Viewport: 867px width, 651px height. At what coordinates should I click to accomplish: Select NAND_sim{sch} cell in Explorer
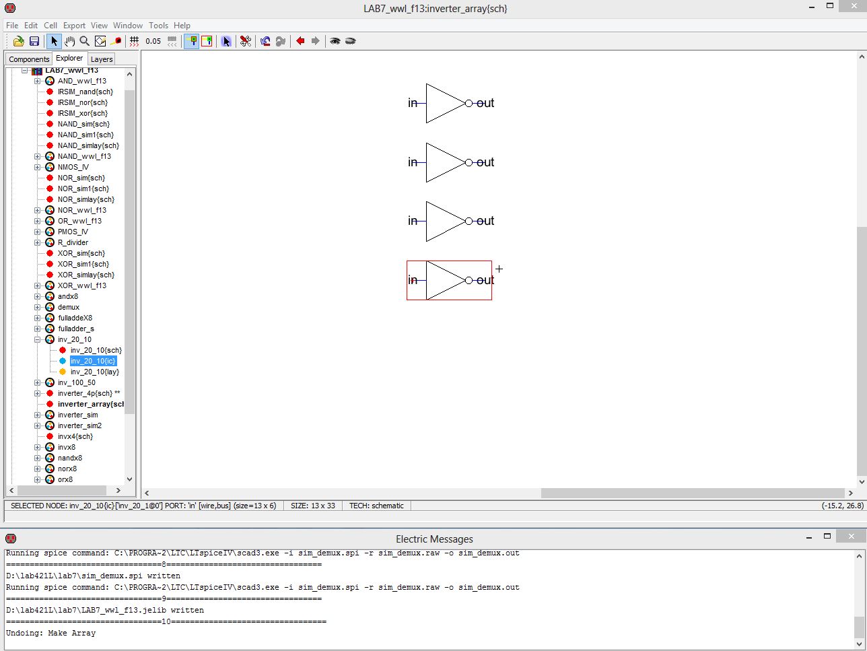coord(83,124)
